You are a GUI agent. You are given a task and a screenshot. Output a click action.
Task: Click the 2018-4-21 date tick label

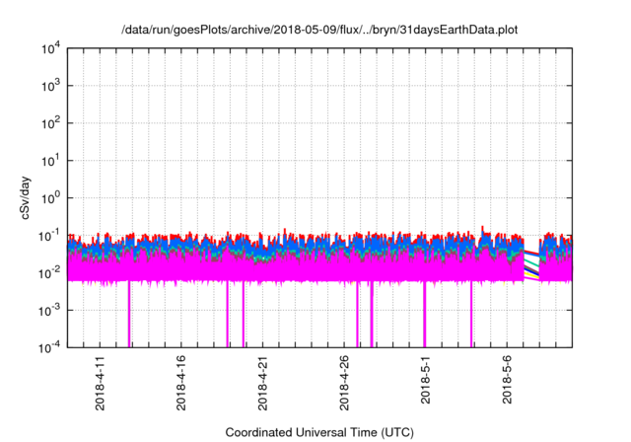(262, 383)
